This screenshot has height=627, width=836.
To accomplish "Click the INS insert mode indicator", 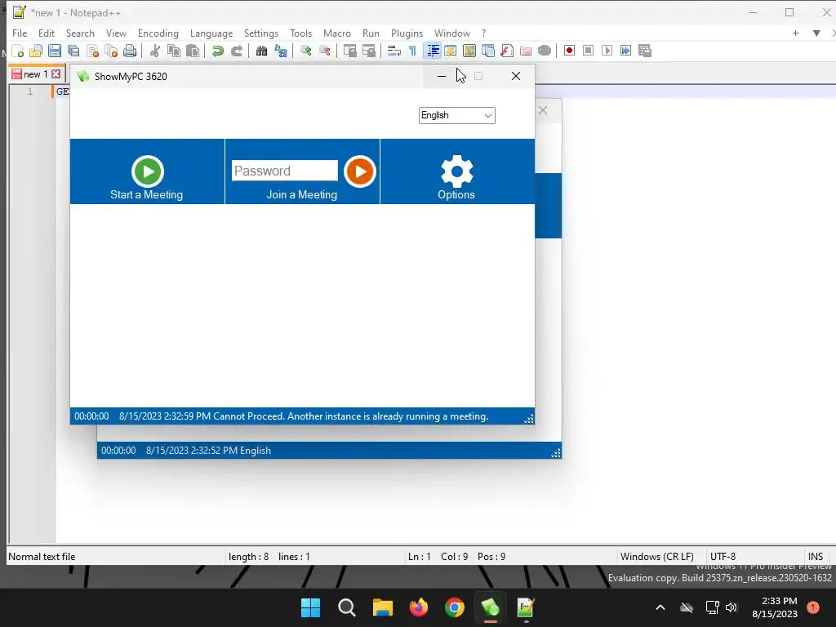I will (816, 556).
